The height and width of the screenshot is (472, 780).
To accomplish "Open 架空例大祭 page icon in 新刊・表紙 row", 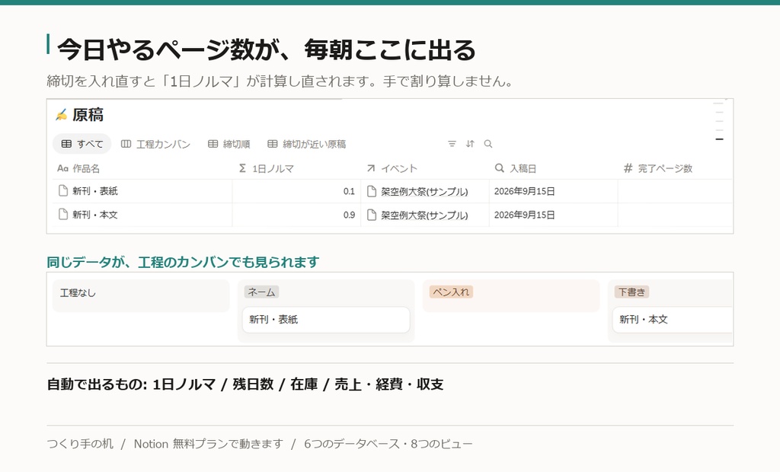I will click(x=371, y=191).
